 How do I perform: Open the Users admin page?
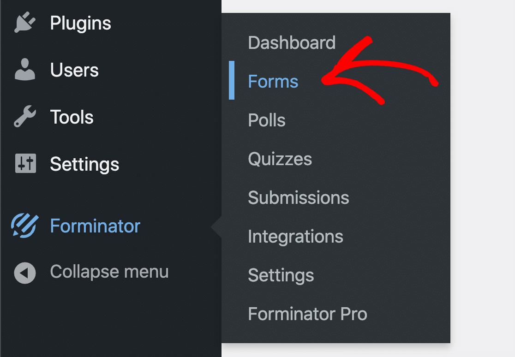click(74, 70)
